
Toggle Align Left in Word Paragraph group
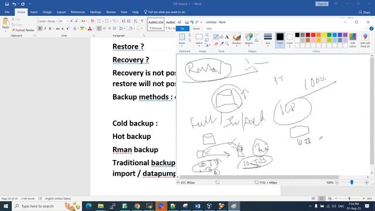click(x=99, y=29)
